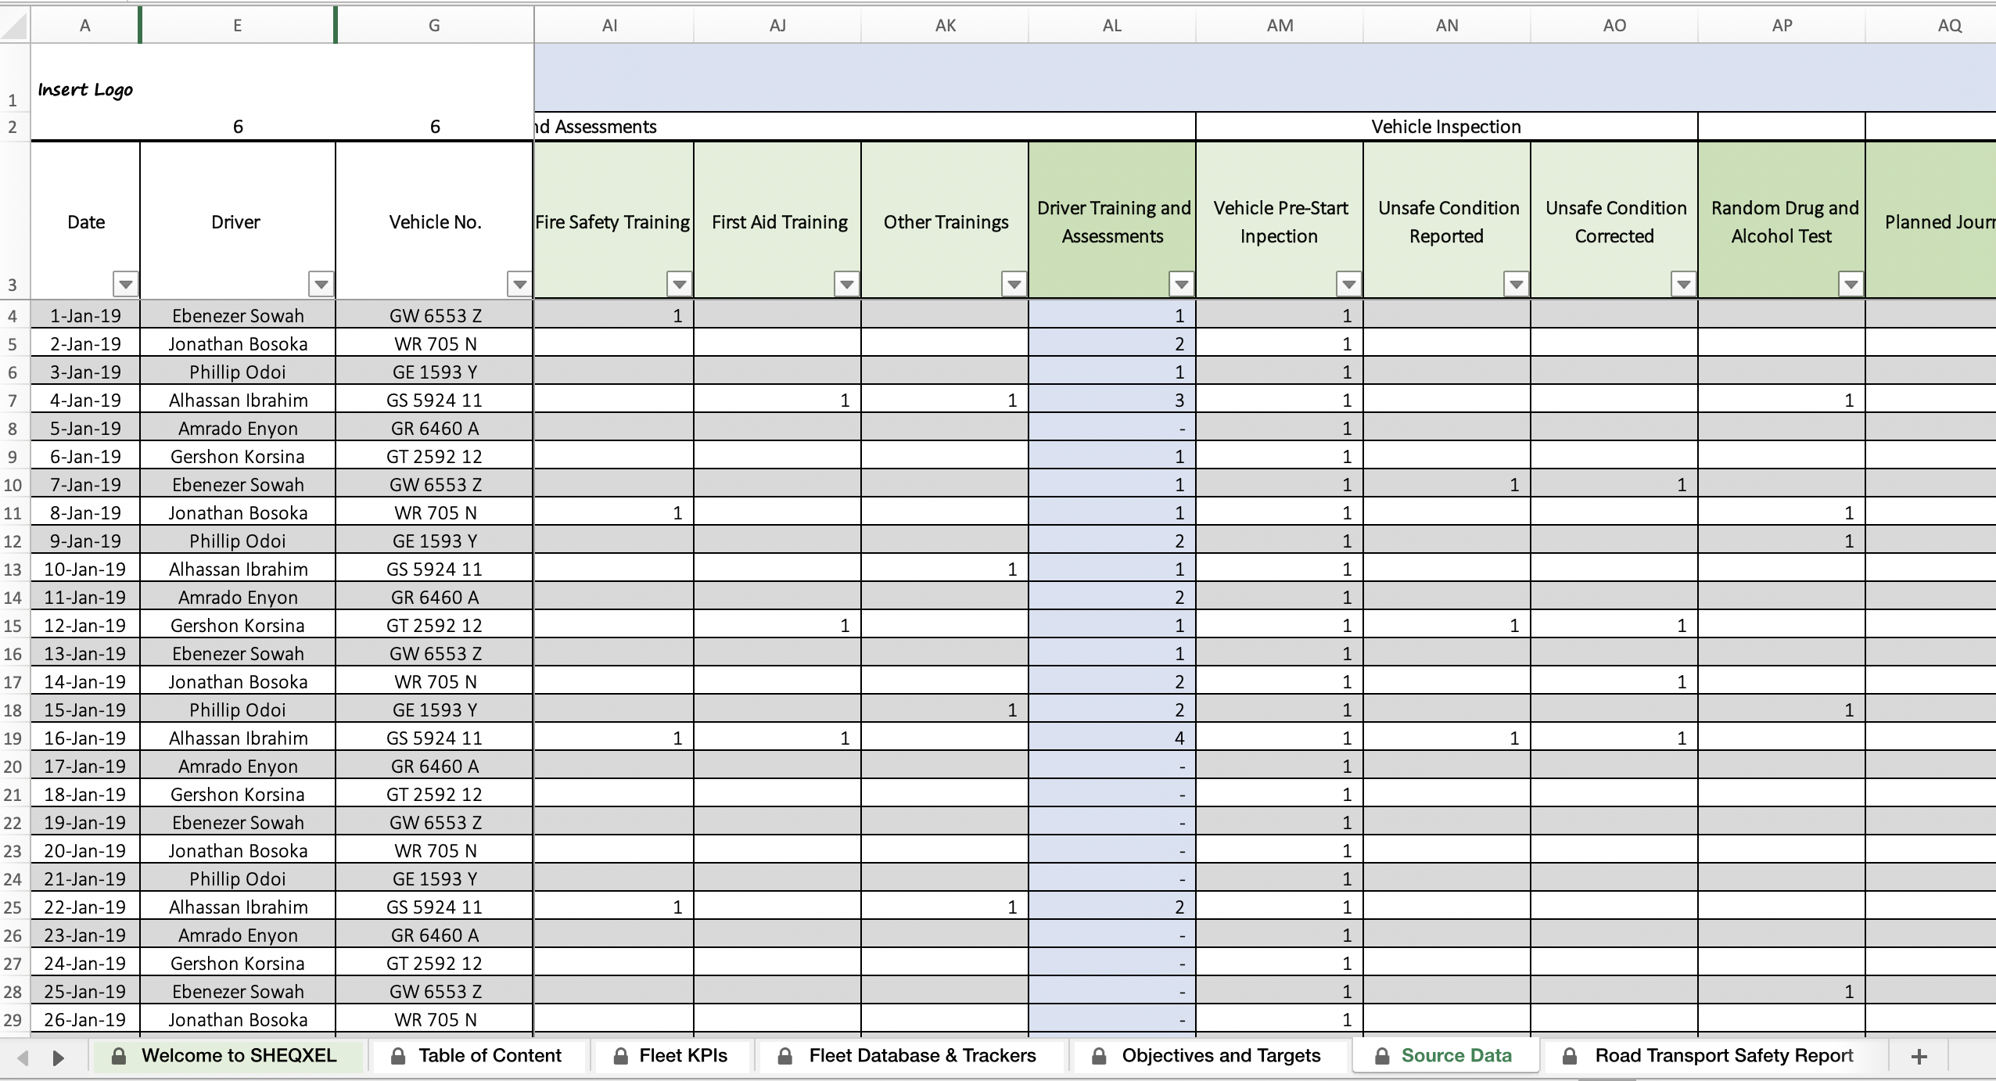Switch to Table of Content sheet tab
Viewport: 1996px width, 1081px height.
pos(479,1056)
